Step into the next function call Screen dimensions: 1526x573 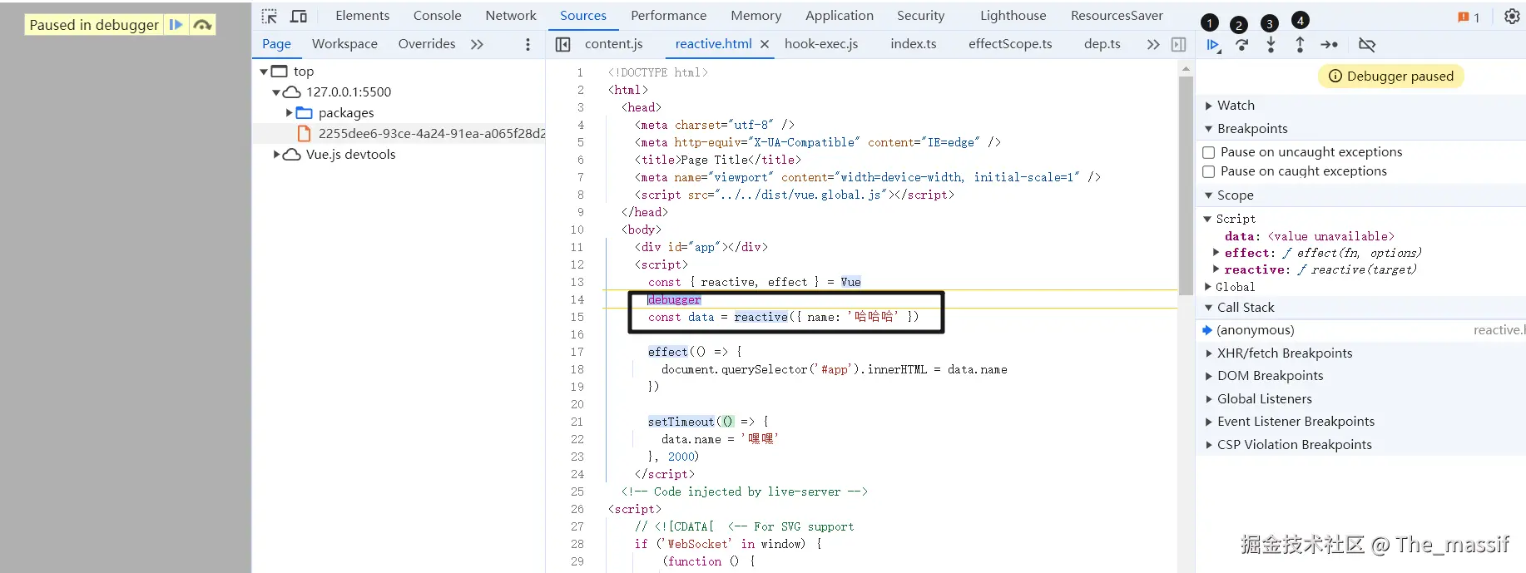(x=1271, y=45)
